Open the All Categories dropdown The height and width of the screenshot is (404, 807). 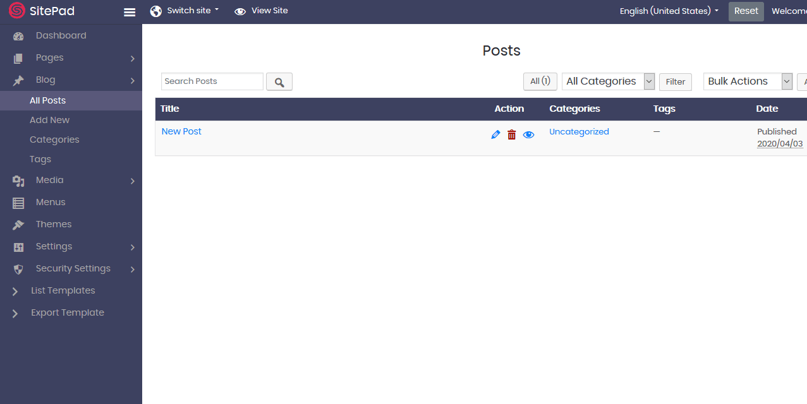pyautogui.click(x=608, y=81)
